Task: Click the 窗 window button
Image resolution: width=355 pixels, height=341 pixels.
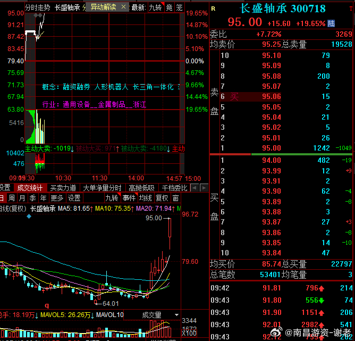Action: 175,198
